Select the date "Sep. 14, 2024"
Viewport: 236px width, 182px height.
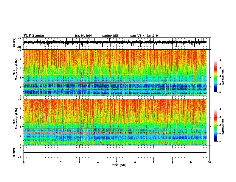tap(83, 36)
